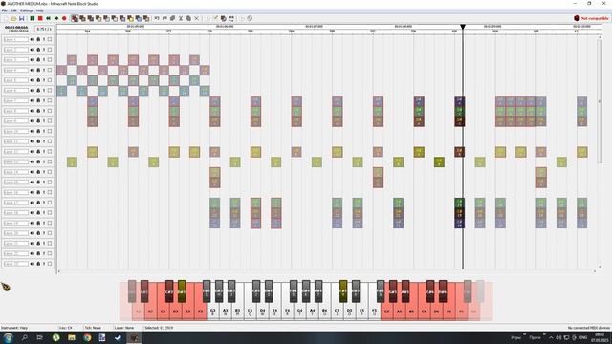Cut the selection with scissors icon
Viewport: 612px width, 344px height.
[181, 18]
